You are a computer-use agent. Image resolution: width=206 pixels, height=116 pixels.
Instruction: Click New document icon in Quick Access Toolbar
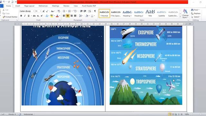(12, 2)
